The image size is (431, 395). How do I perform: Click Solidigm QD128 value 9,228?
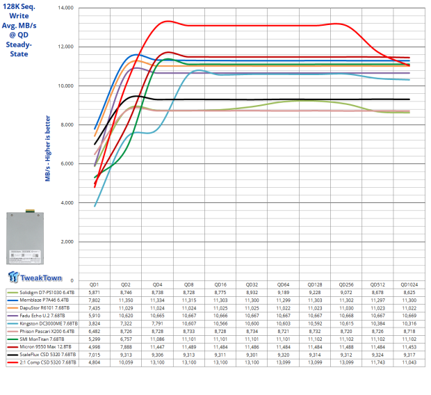click(x=315, y=293)
